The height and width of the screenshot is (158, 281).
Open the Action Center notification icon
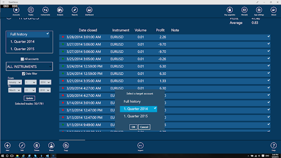click(263, 156)
